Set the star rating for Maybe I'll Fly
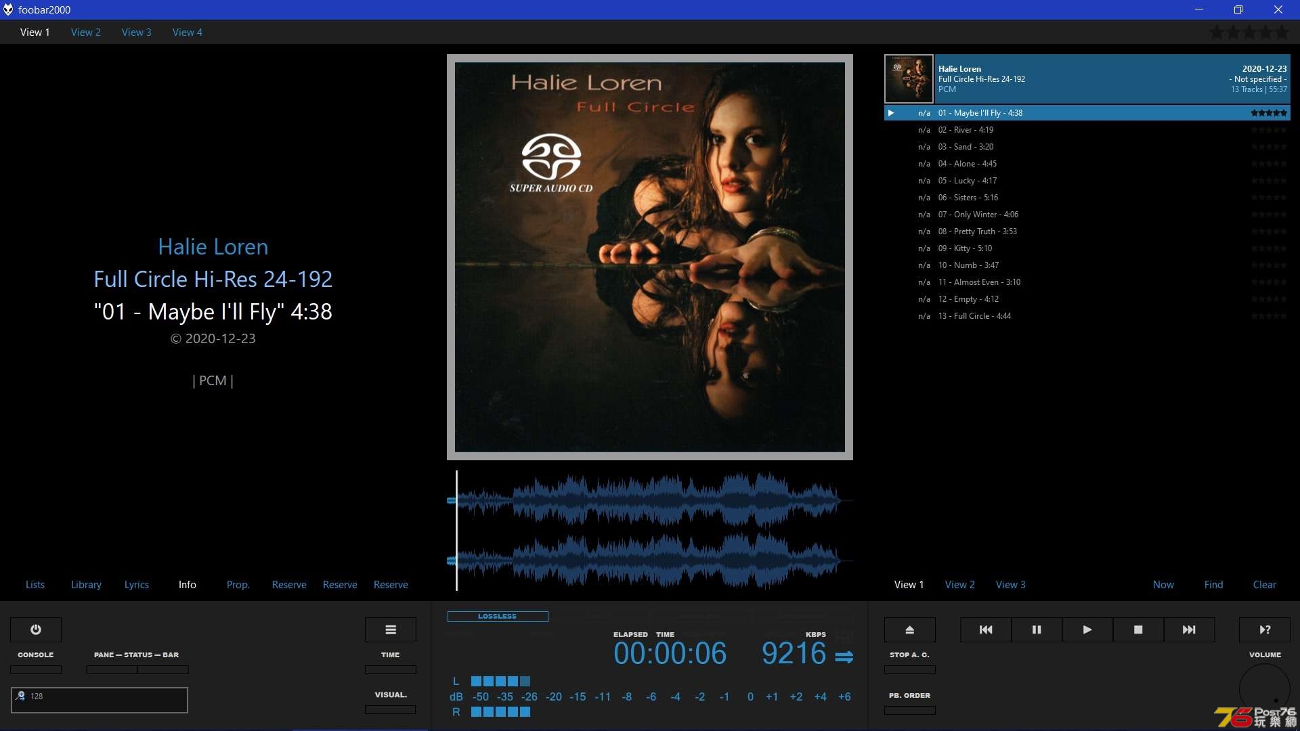The image size is (1300, 731). coord(1269,113)
